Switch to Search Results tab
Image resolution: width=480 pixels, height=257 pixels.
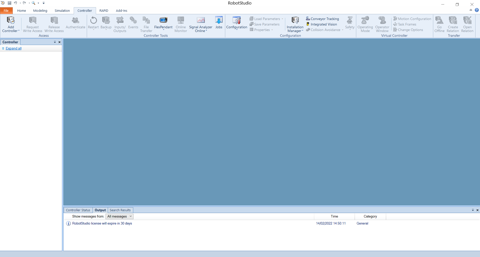pos(120,210)
